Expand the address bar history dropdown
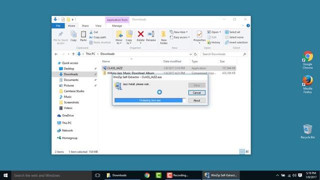 pyautogui.click(x=190, y=54)
